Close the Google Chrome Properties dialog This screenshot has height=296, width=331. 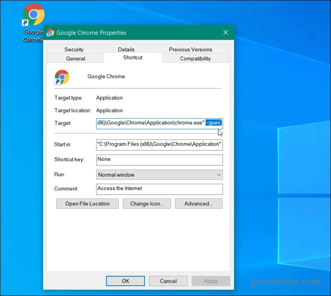point(225,33)
